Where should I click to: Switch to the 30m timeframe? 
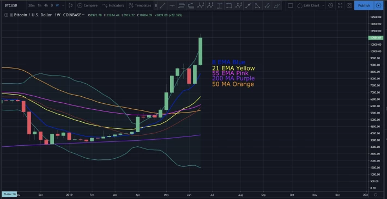pos(32,5)
